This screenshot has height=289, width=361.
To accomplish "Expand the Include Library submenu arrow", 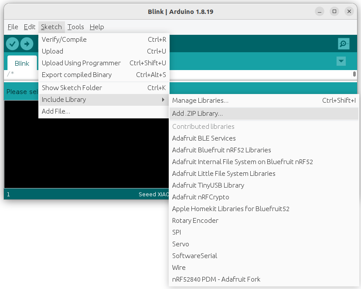I will [x=163, y=100].
